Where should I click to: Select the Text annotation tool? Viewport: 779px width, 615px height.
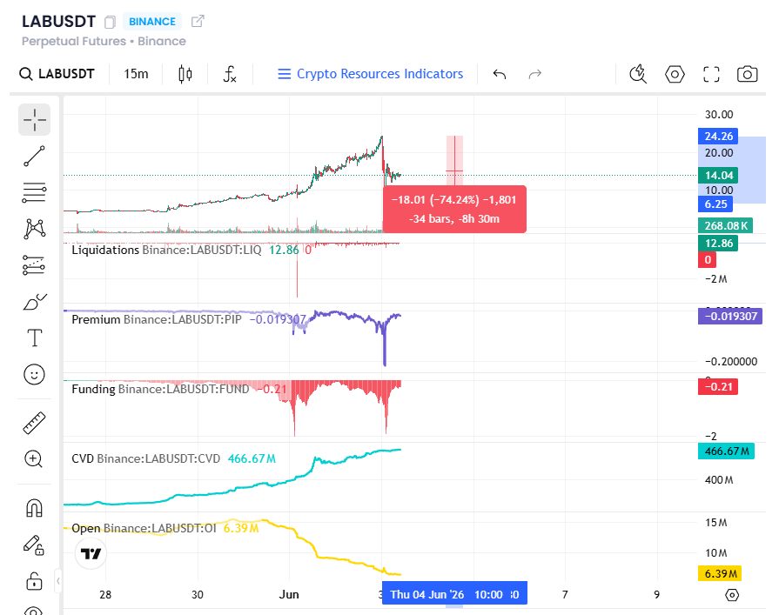34,338
